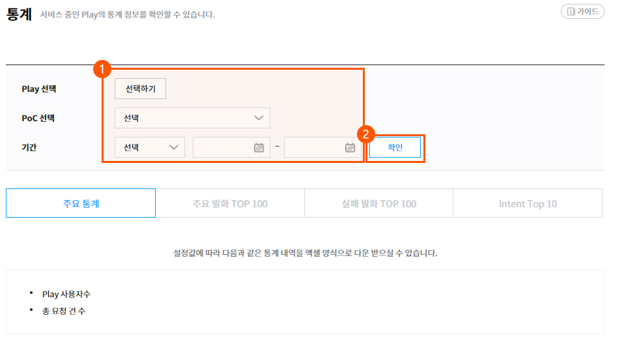The image size is (641, 363).
Task: Click the Play 사용자수 list item
Action: [x=66, y=294]
